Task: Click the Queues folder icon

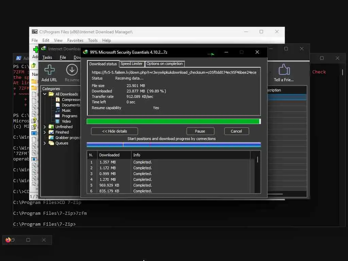Action: (51, 143)
